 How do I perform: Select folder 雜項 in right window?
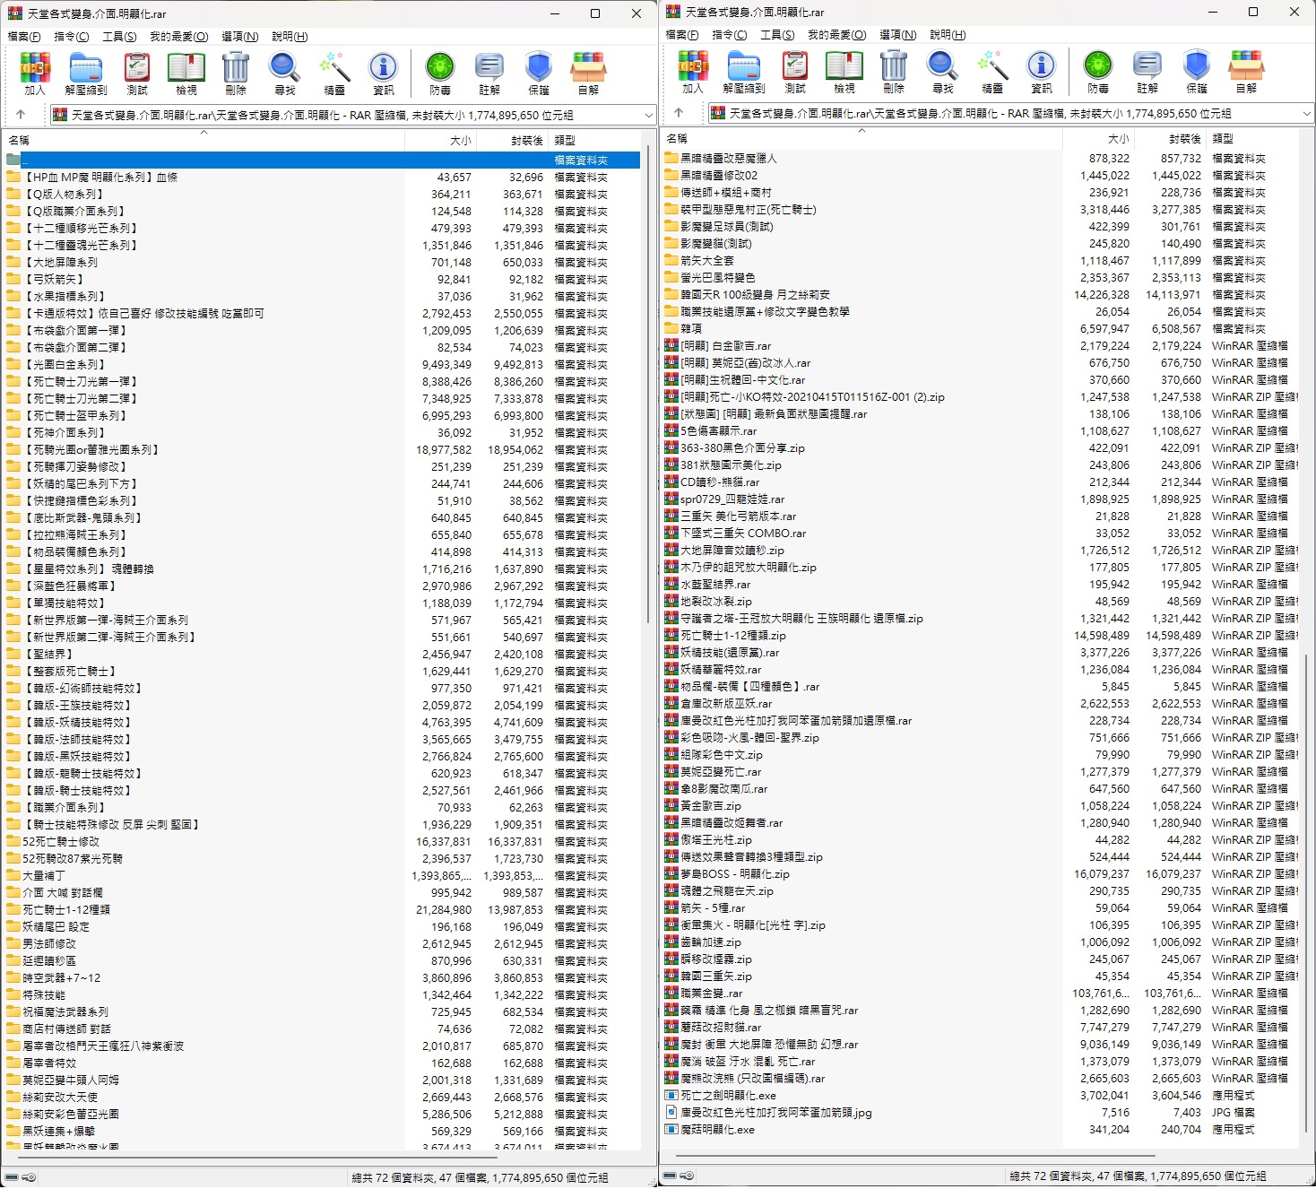[x=980, y=329]
